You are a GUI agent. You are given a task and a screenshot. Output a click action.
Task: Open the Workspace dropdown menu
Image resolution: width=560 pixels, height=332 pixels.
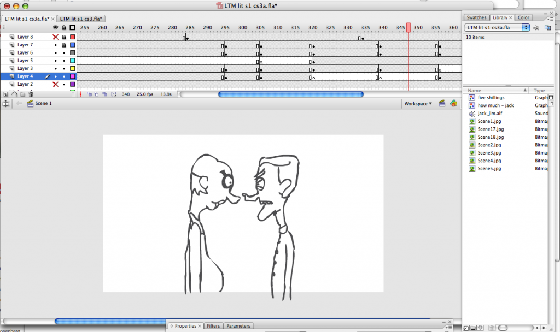(x=418, y=103)
